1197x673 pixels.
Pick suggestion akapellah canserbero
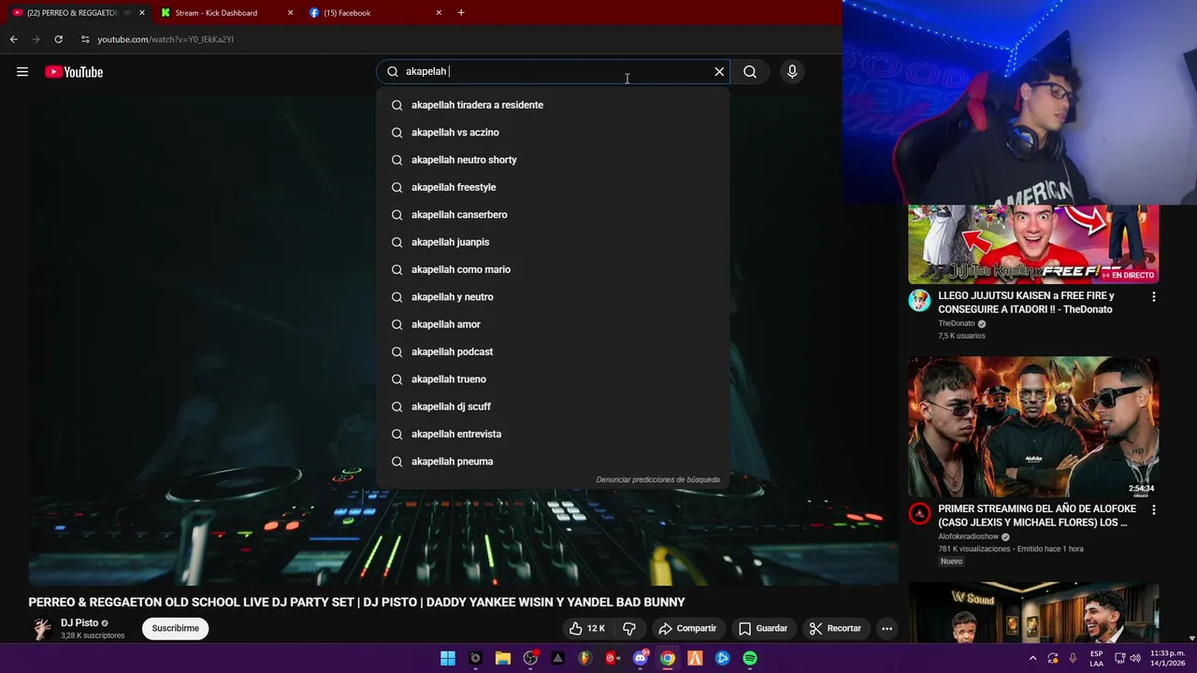pos(553,215)
